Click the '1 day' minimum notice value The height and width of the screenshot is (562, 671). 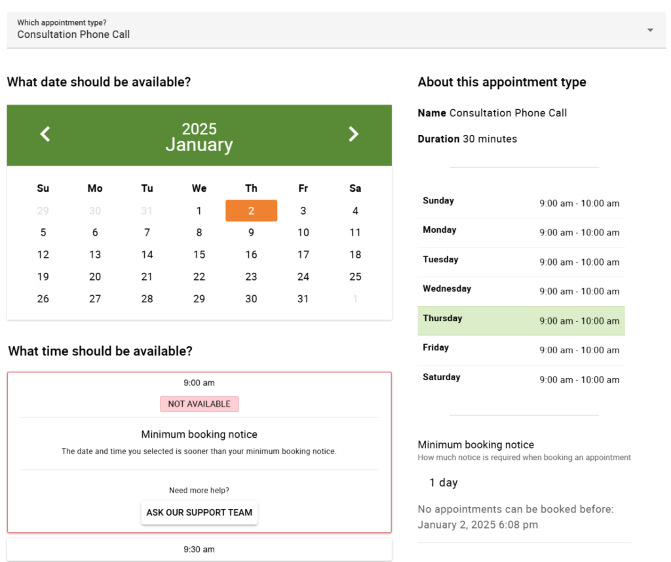[444, 482]
